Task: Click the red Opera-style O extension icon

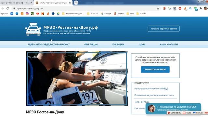Action: click(x=180, y=8)
